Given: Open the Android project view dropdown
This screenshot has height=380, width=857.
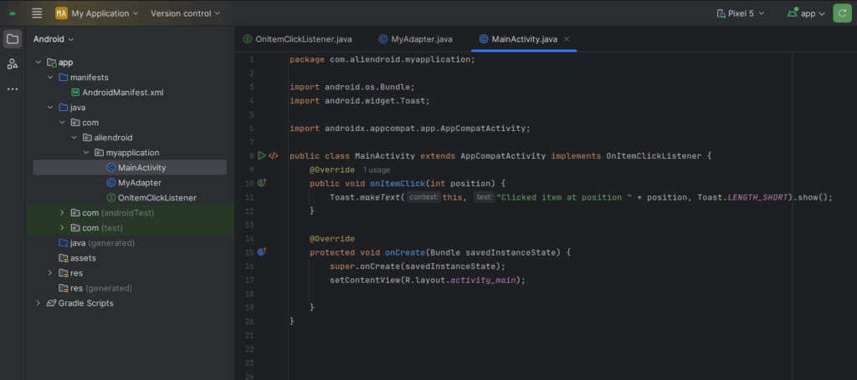Looking at the screenshot, I should click(54, 38).
